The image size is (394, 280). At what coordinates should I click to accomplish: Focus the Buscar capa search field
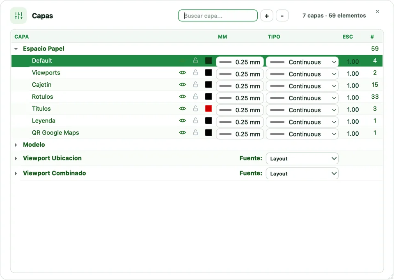point(218,16)
